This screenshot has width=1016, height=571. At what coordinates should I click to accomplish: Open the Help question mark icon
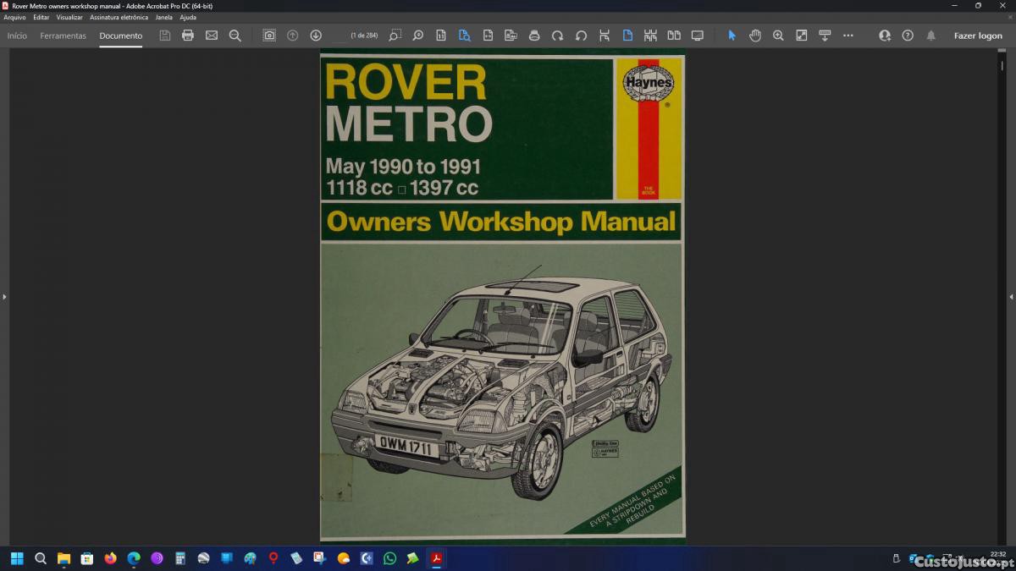[908, 36]
